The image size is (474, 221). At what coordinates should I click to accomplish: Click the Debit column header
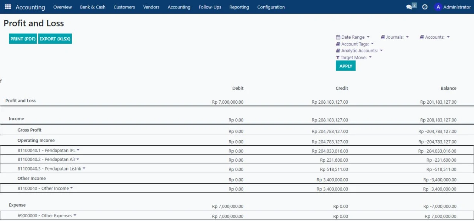238,88
